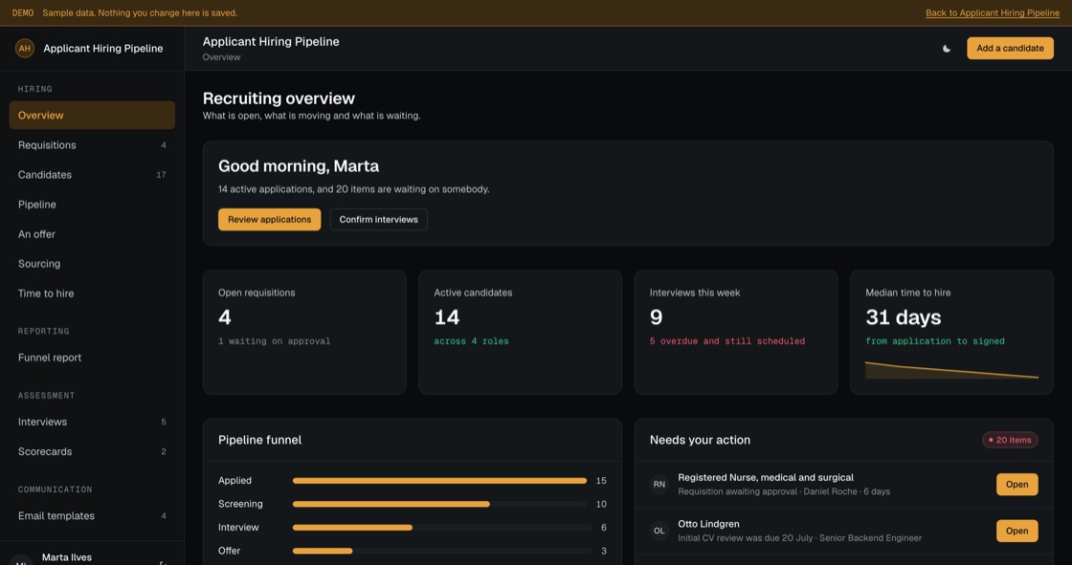Click the DEMO label in banner
1072x565 pixels.
tap(23, 13)
